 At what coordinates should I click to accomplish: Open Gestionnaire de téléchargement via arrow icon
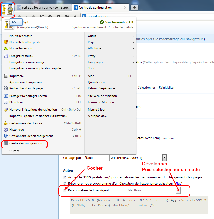(6, 136)
